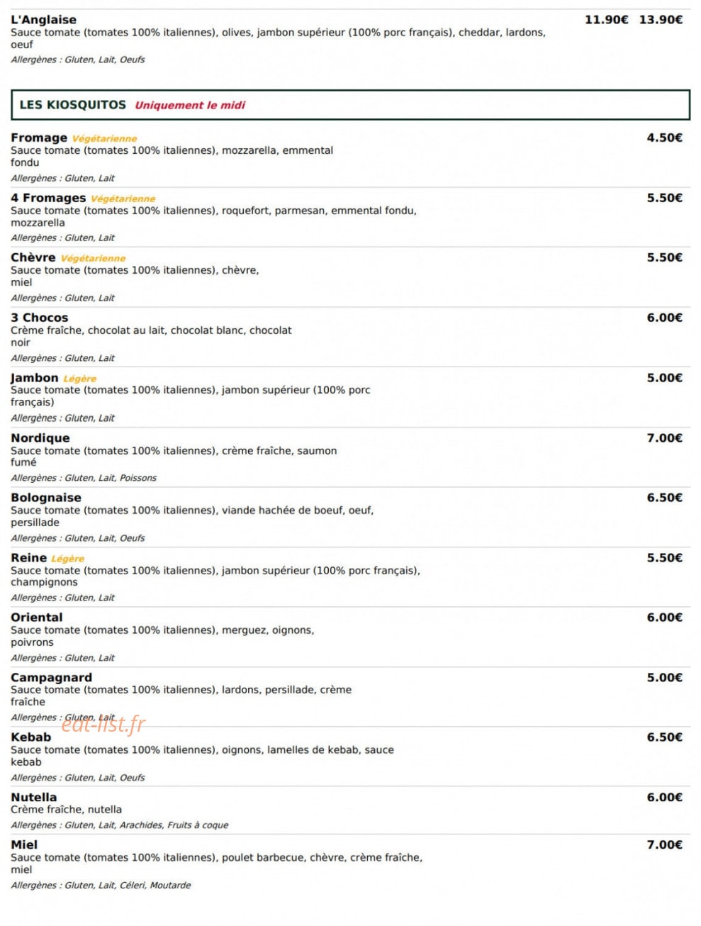Viewport: 701px width, 926px height.
Task: Select the 6.00€ price for Nutella
Action: (664, 798)
